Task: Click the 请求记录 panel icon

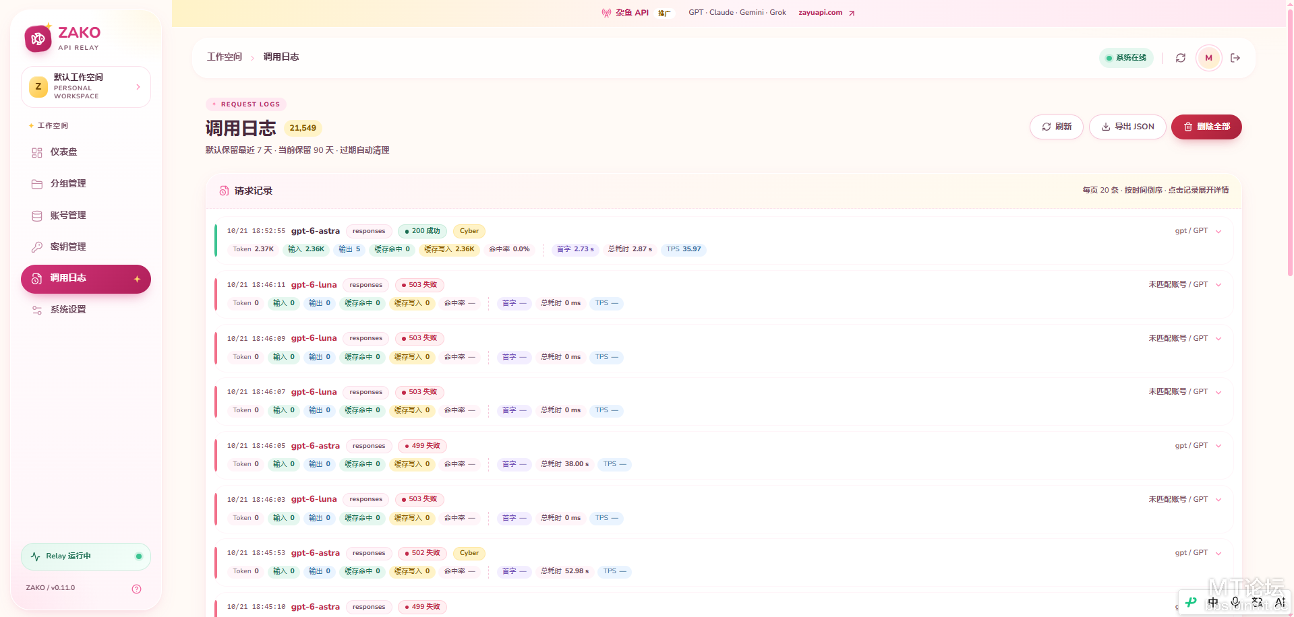Action: 224,191
